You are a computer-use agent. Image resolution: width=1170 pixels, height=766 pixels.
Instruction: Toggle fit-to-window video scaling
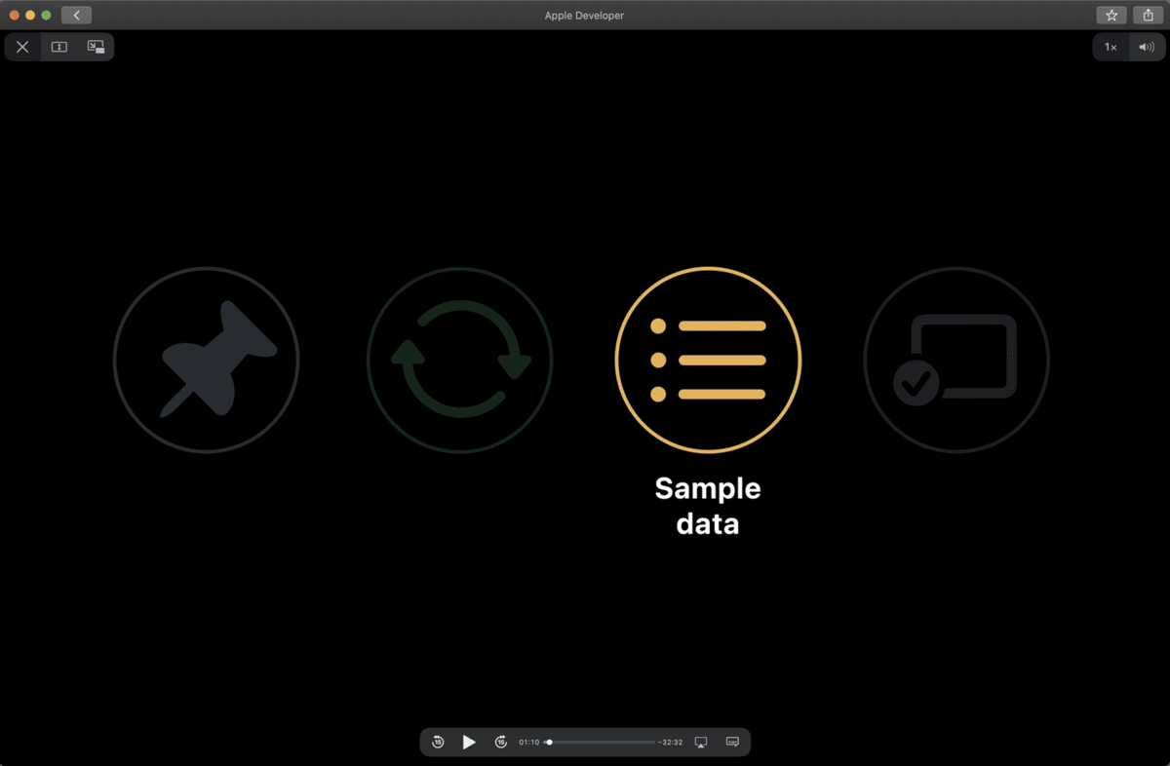59,47
